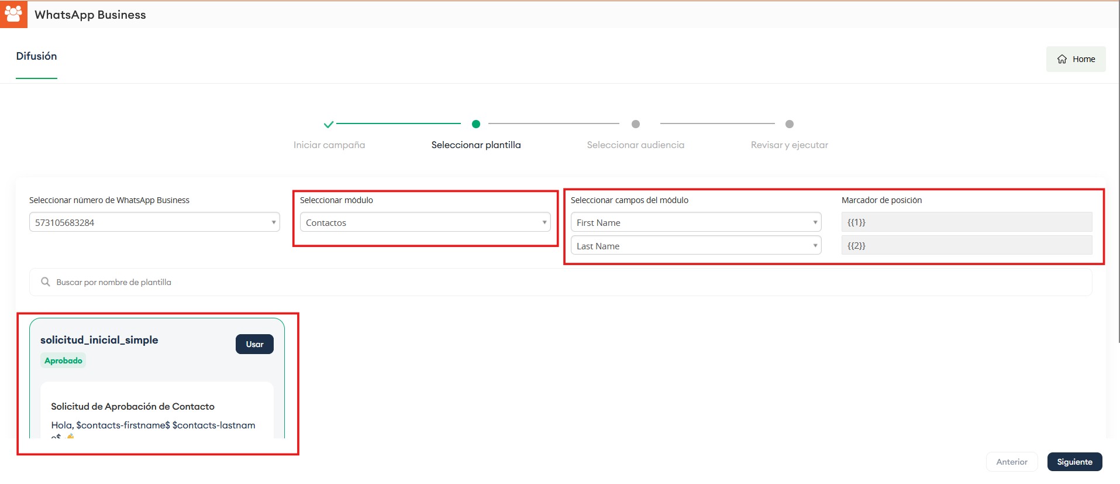Click the magnifying glass search icon
The height and width of the screenshot is (484, 1120).
click(x=46, y=282)
